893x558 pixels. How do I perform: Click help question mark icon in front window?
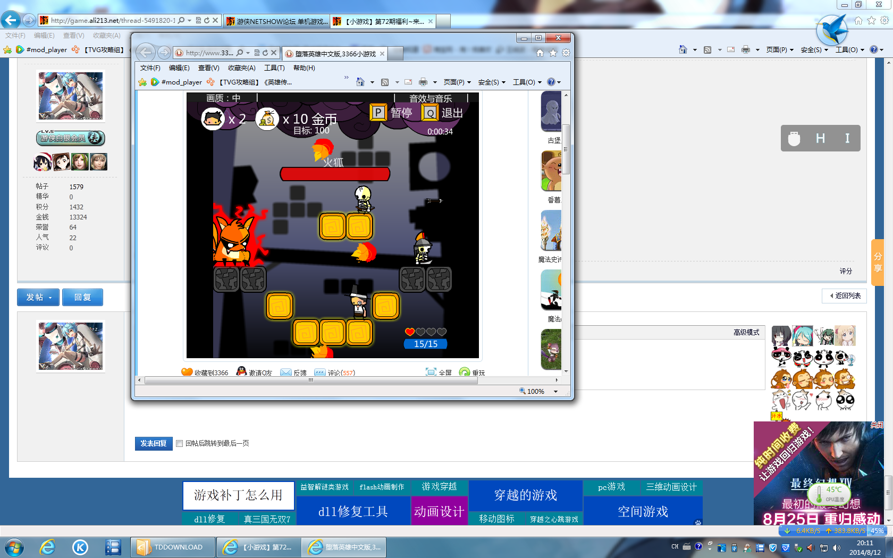pos(551,82)
